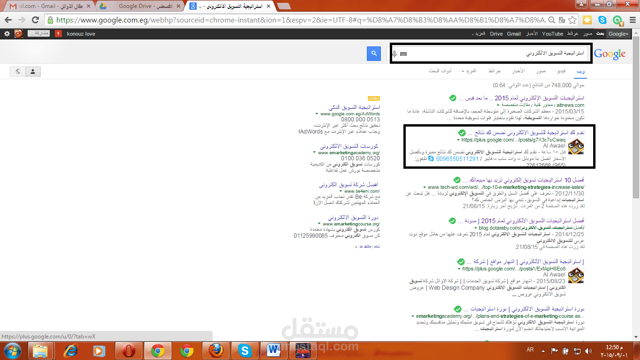
Task: Open أدوات البحث search tools
Action: click(440, 71)
